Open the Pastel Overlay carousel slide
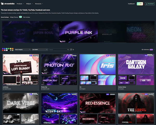 click(112, 32)
